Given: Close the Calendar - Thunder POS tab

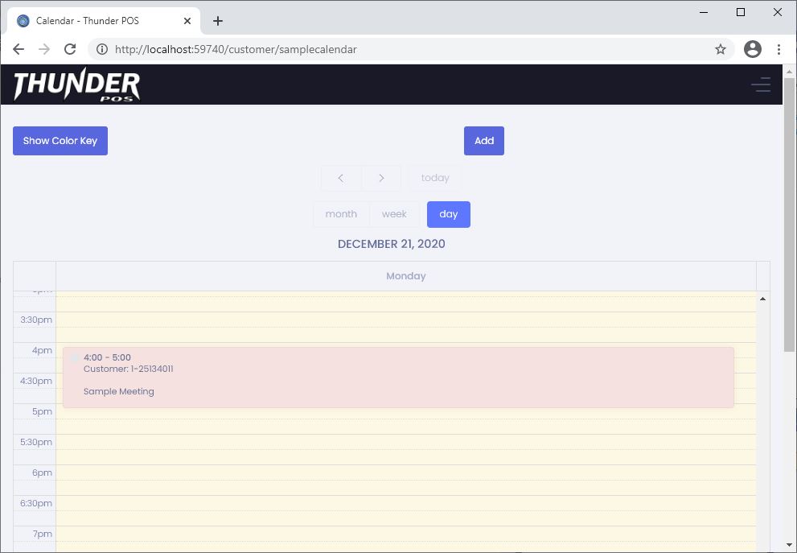Looking at the screenshot, I should 187,21.
